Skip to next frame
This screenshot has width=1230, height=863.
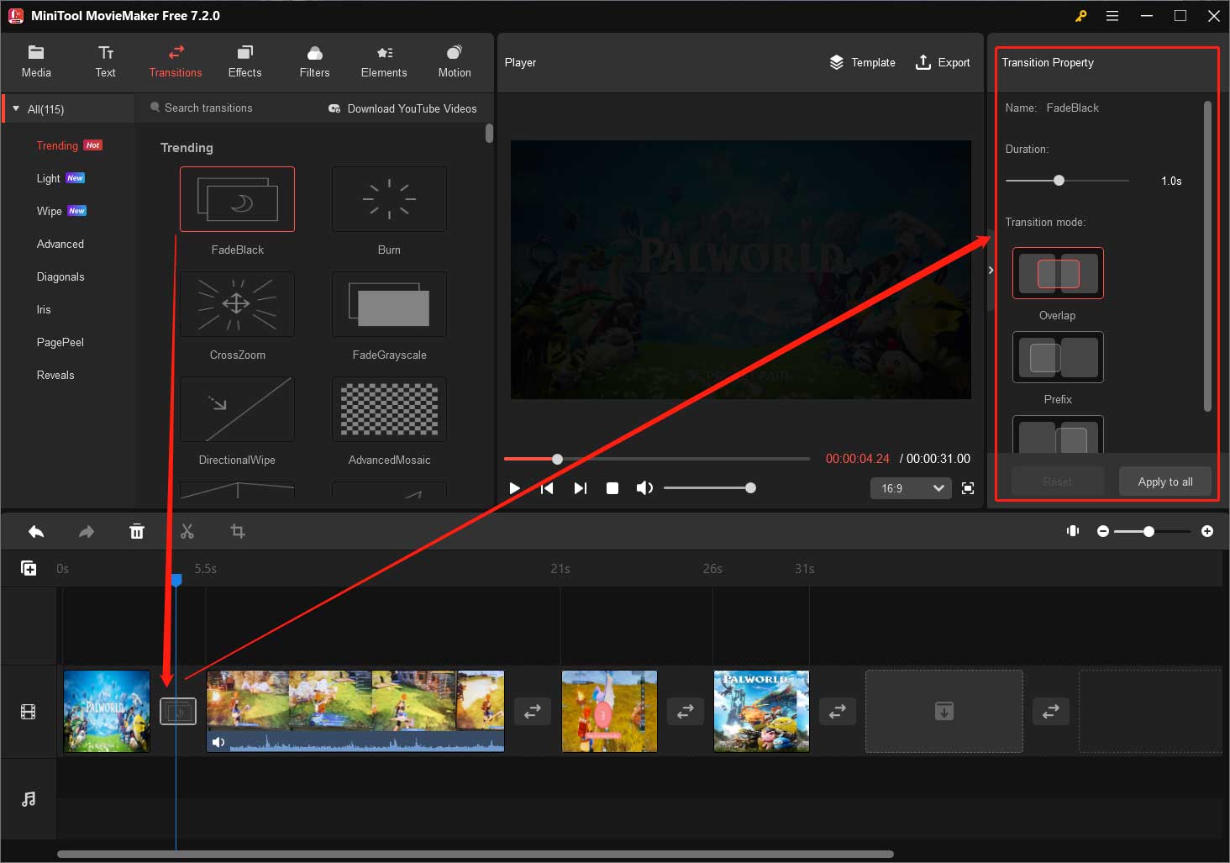click(580, 488)
